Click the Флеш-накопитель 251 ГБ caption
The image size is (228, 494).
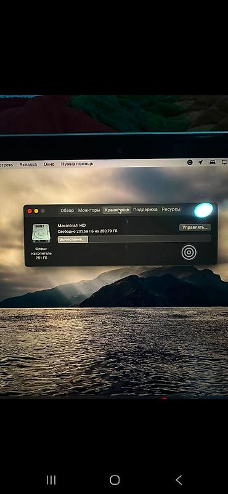click(x=41, y=253)
